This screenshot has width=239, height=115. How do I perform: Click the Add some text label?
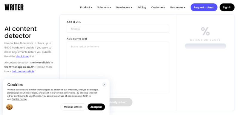77,39
